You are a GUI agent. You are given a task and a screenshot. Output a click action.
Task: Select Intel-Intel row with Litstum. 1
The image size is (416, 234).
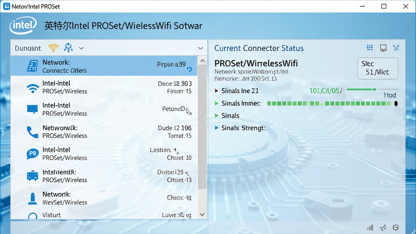104,154
